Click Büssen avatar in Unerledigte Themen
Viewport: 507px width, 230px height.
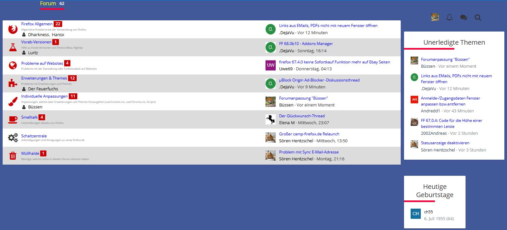414,60
